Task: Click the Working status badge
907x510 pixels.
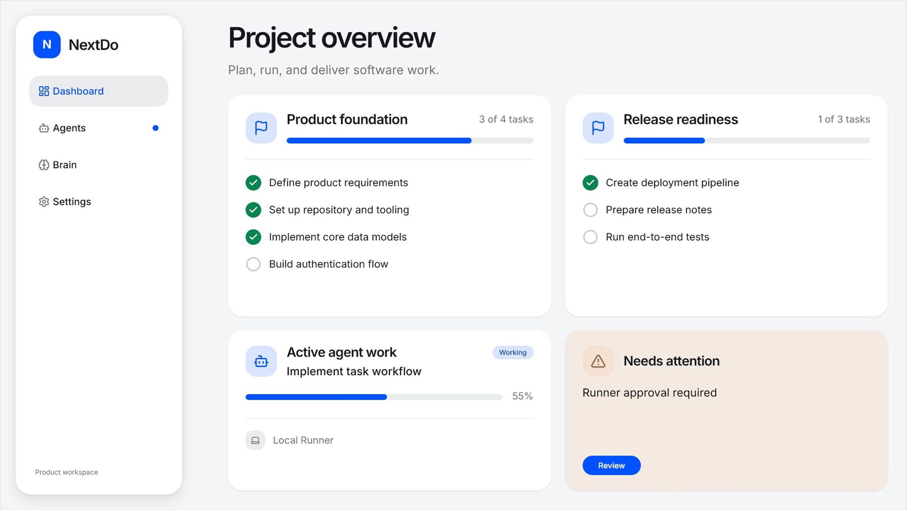Action: (513, 352)
